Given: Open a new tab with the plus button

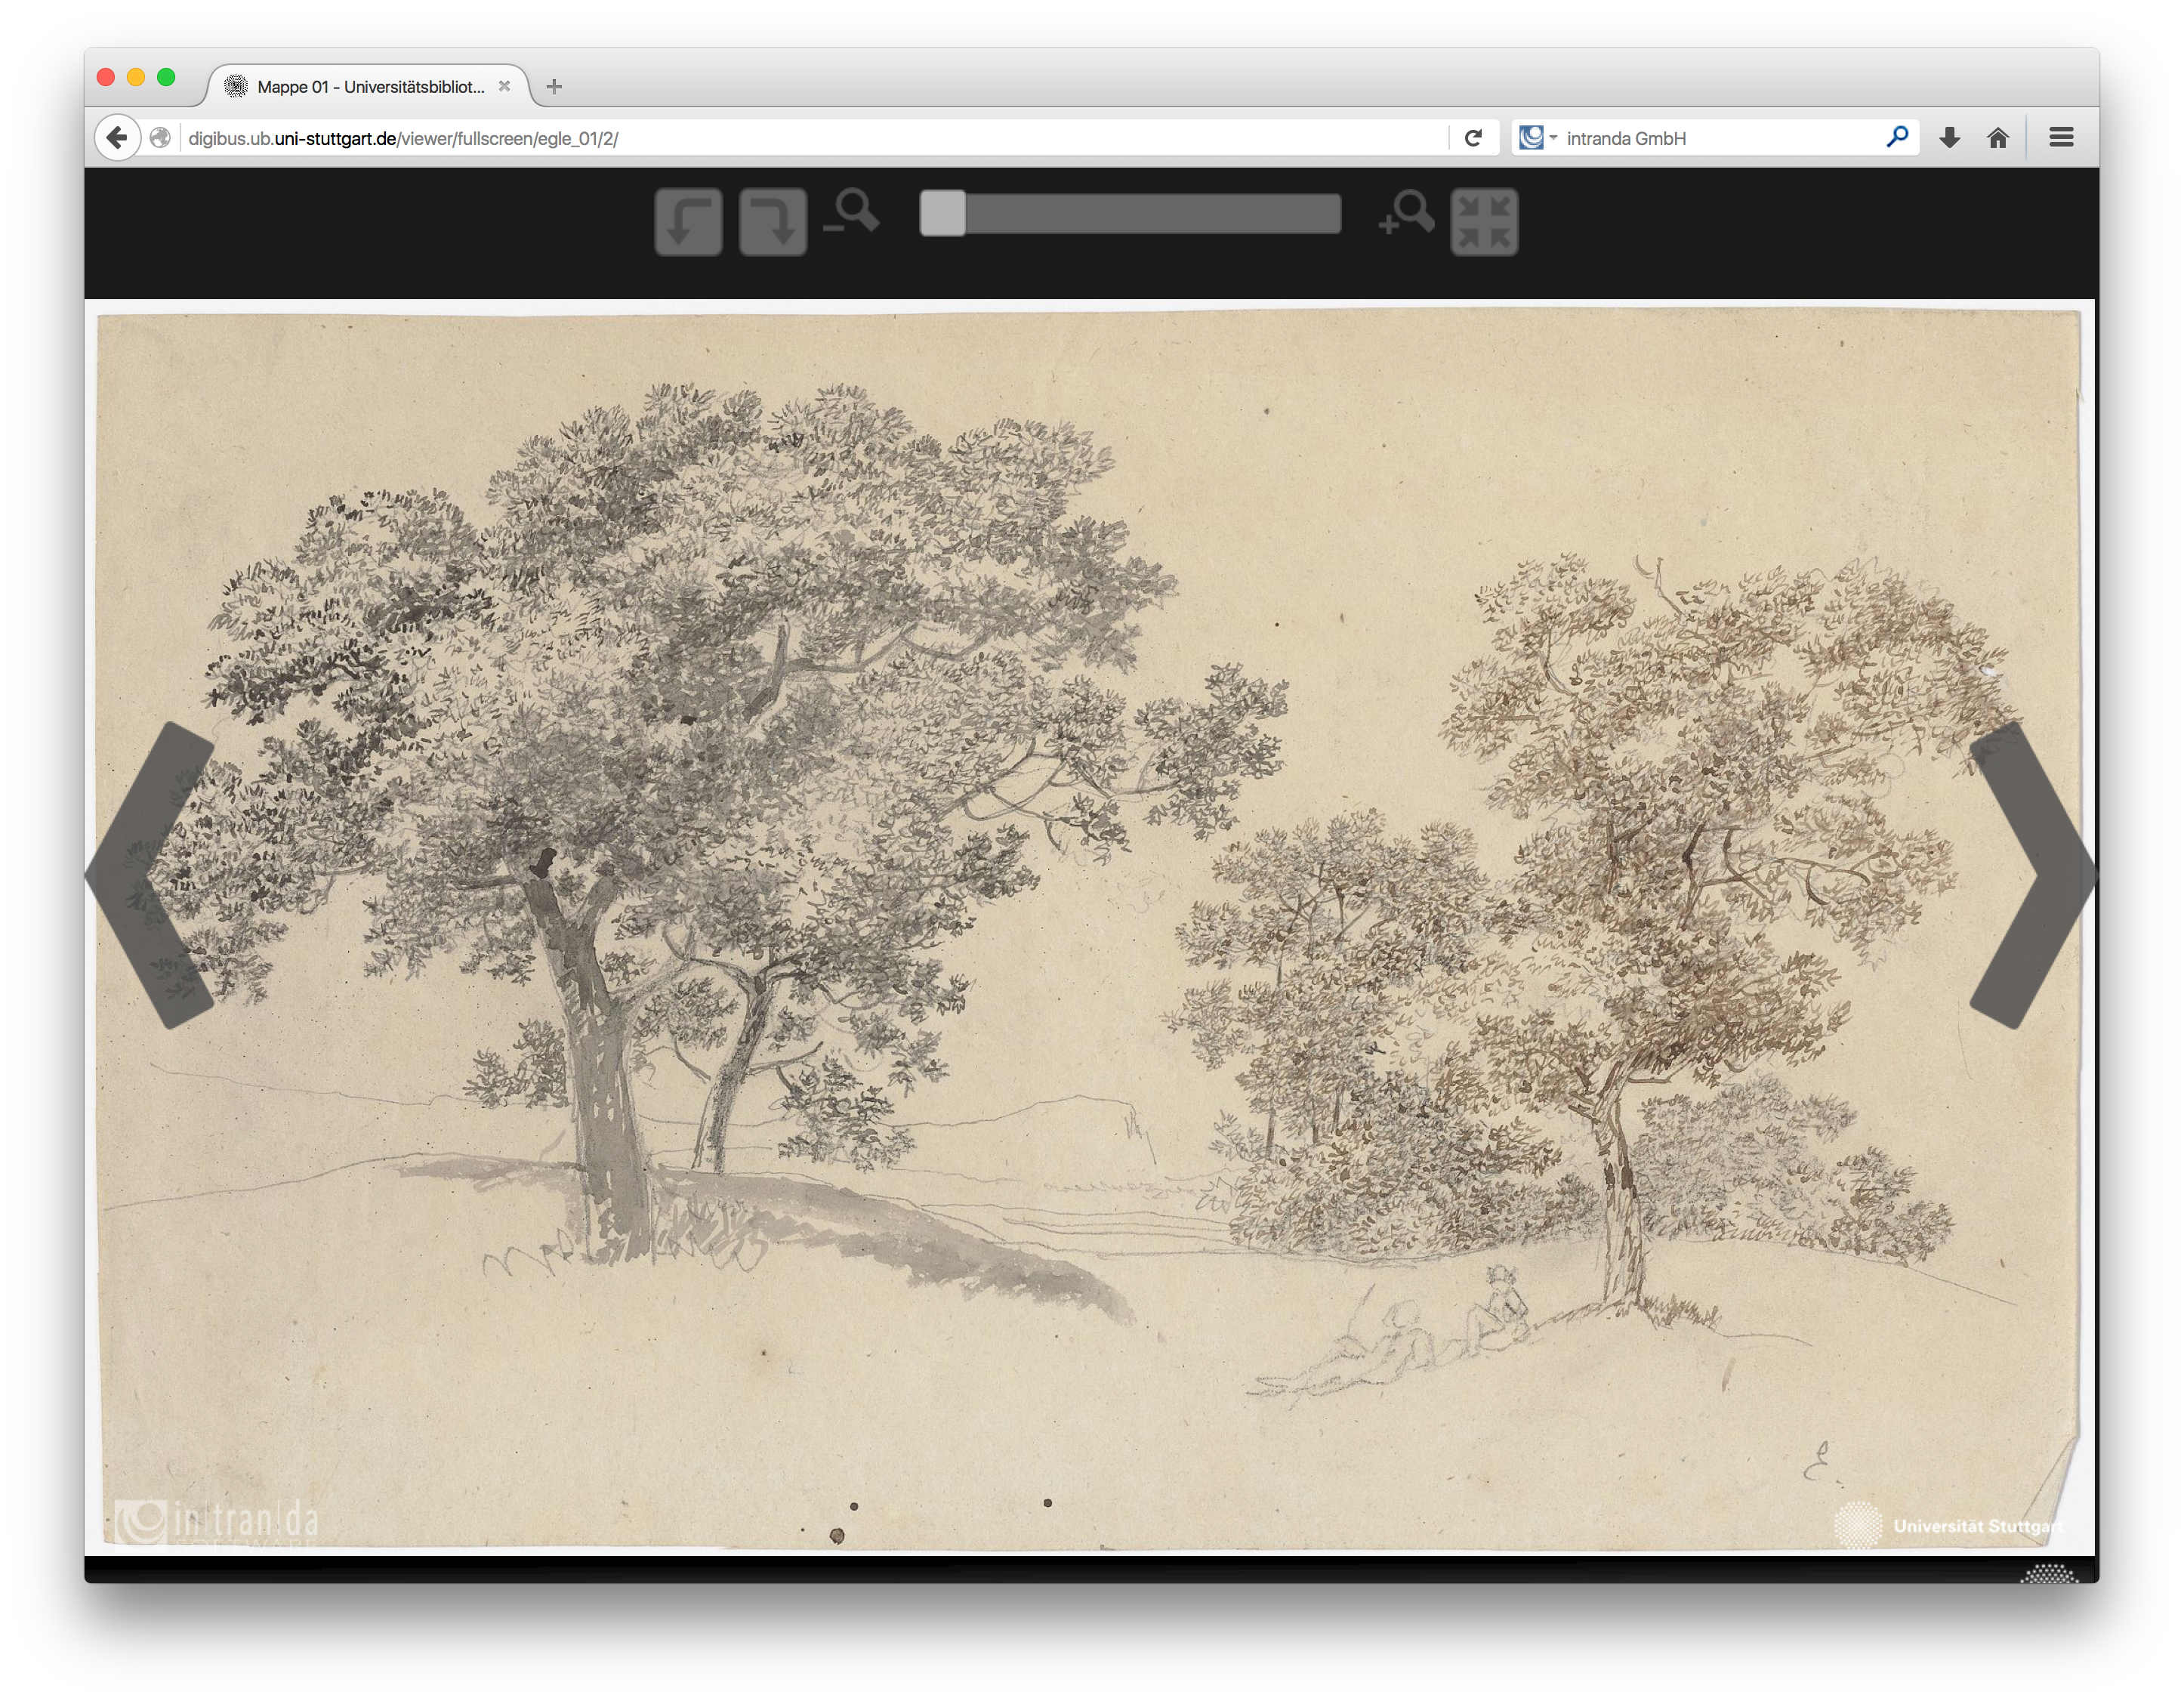Looking at the screenshot, I should [x=554, y=87].
